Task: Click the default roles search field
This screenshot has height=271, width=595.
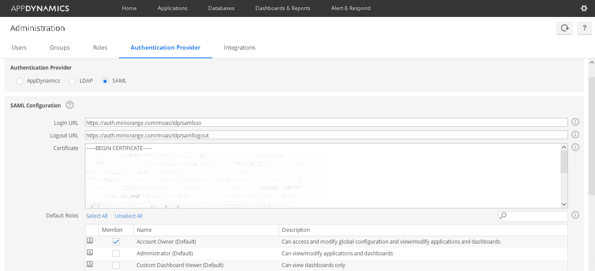Action: [533, 216]
